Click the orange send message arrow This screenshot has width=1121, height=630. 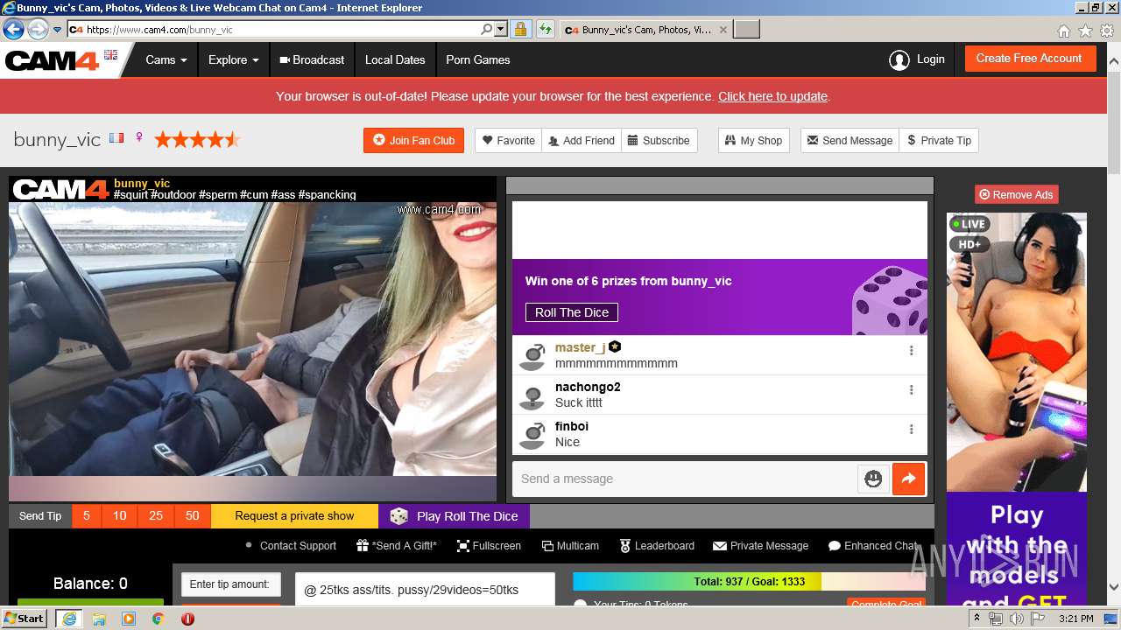tap(908, 479)
